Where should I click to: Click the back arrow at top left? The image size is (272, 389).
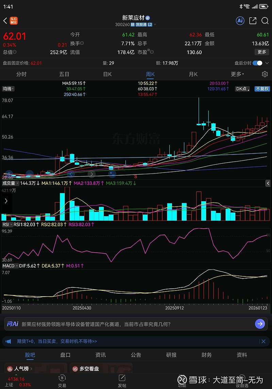[x=5, y=20]
